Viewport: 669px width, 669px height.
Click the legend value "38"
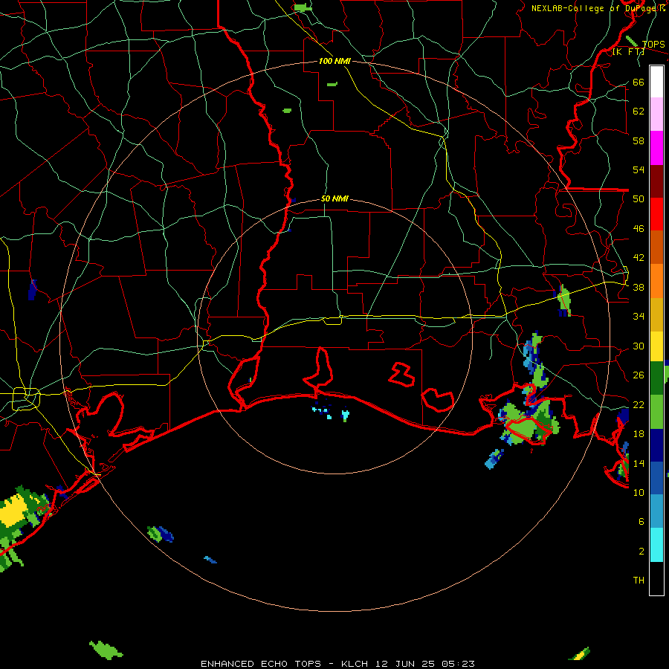click(639, 288)
